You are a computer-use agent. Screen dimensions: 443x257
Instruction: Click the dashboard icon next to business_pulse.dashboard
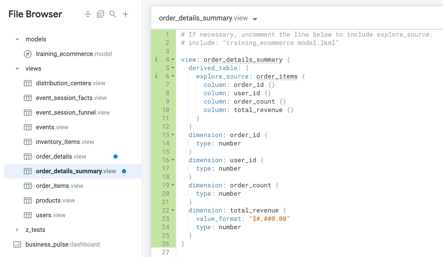pos(17,244)
